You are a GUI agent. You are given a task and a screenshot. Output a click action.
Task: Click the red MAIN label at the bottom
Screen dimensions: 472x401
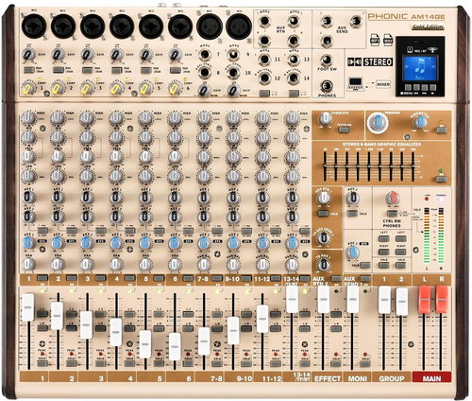click(431, 378)
